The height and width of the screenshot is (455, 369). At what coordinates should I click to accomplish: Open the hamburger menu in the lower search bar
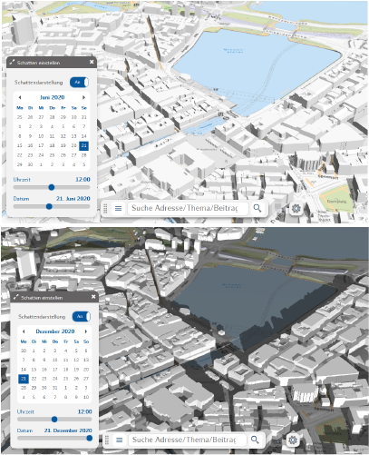click(120, 440)
